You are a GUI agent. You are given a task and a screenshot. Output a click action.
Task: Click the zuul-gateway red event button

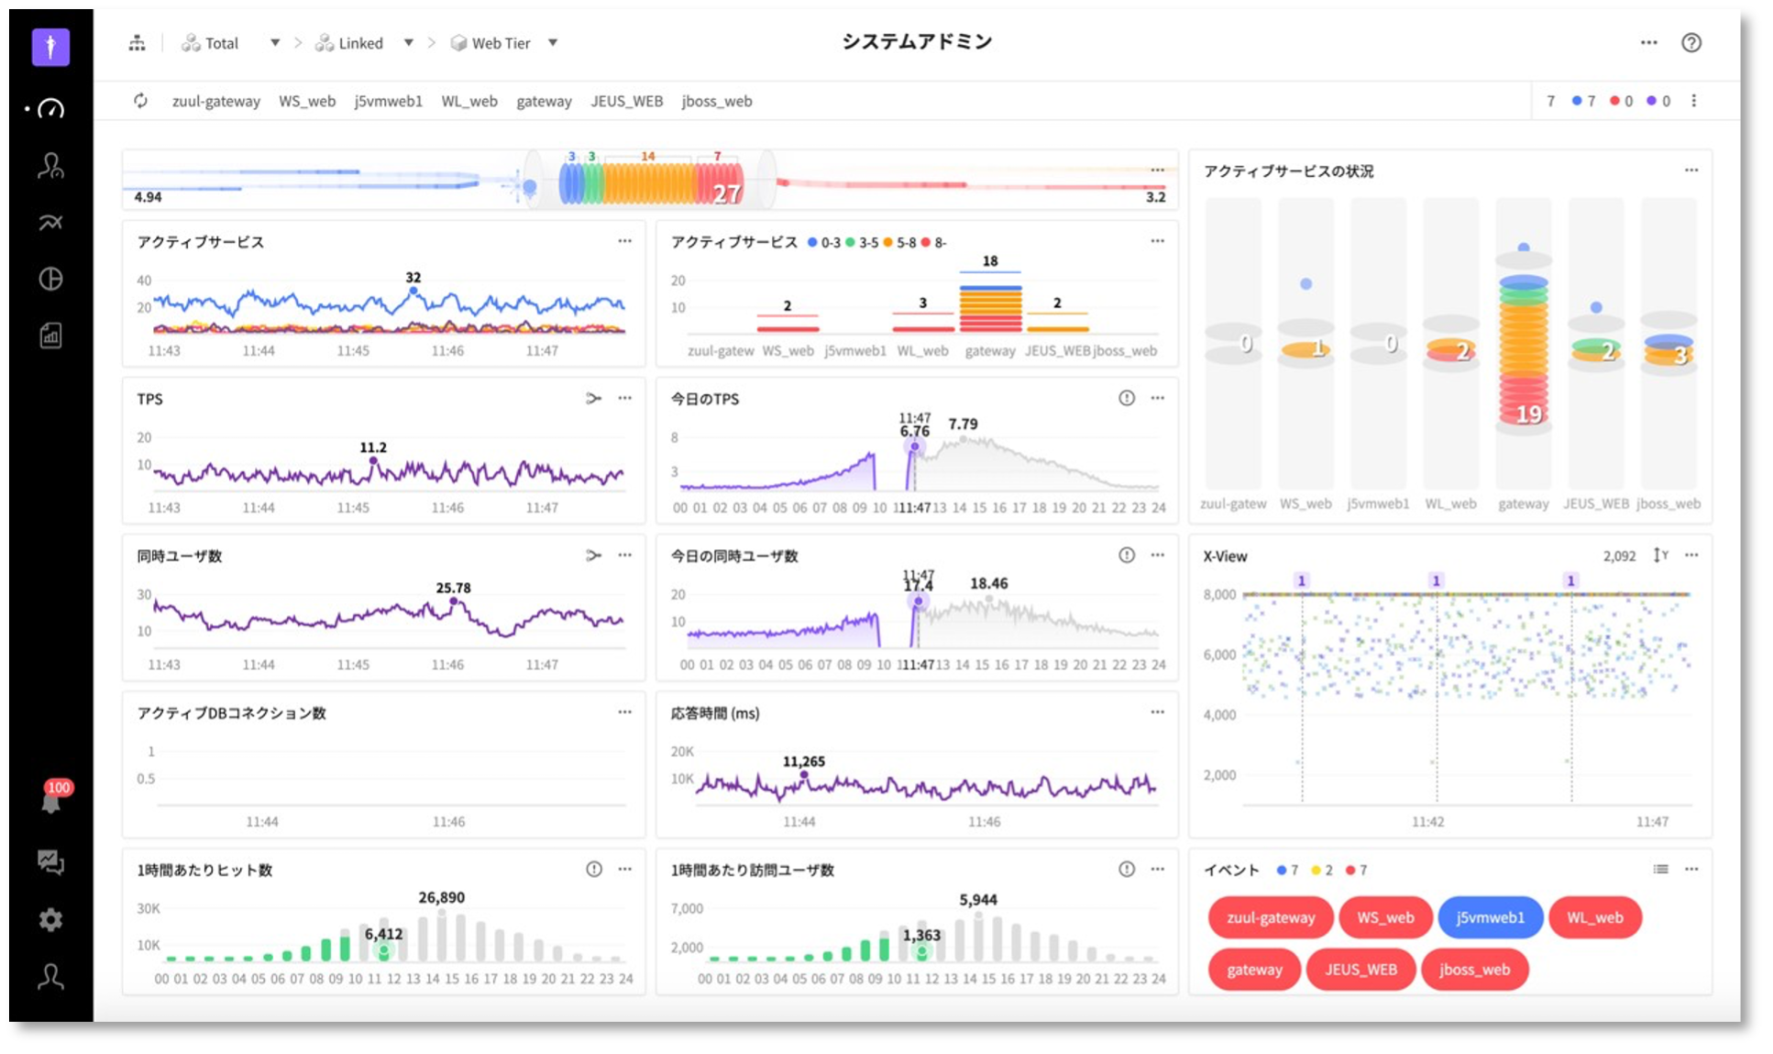[1270, 917]
